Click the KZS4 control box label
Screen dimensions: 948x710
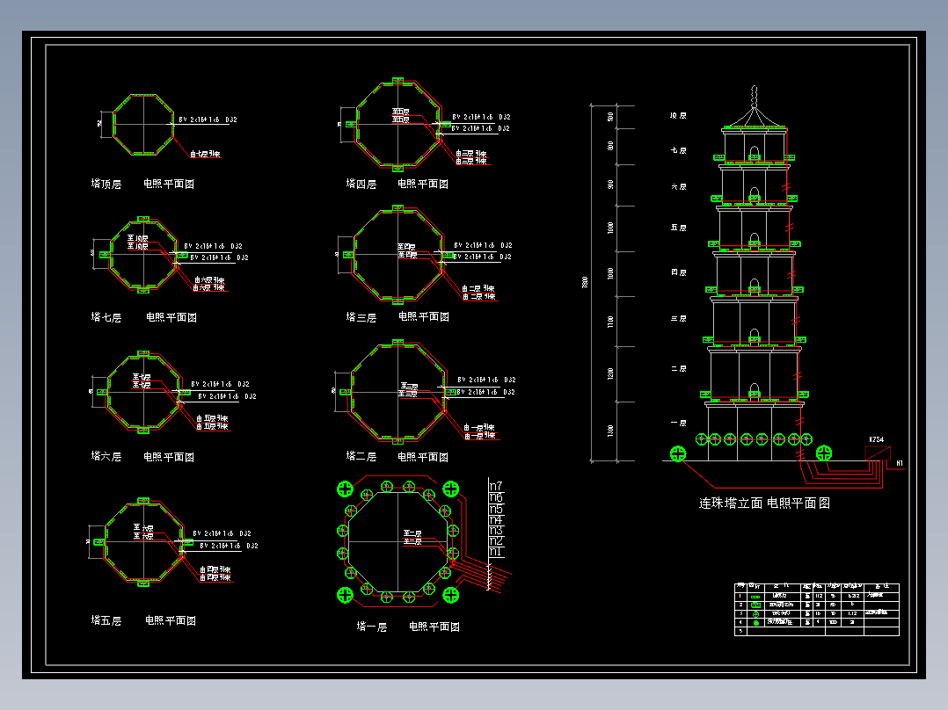tap(877, 439)
